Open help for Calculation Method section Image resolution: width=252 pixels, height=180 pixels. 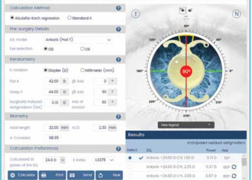119,8
